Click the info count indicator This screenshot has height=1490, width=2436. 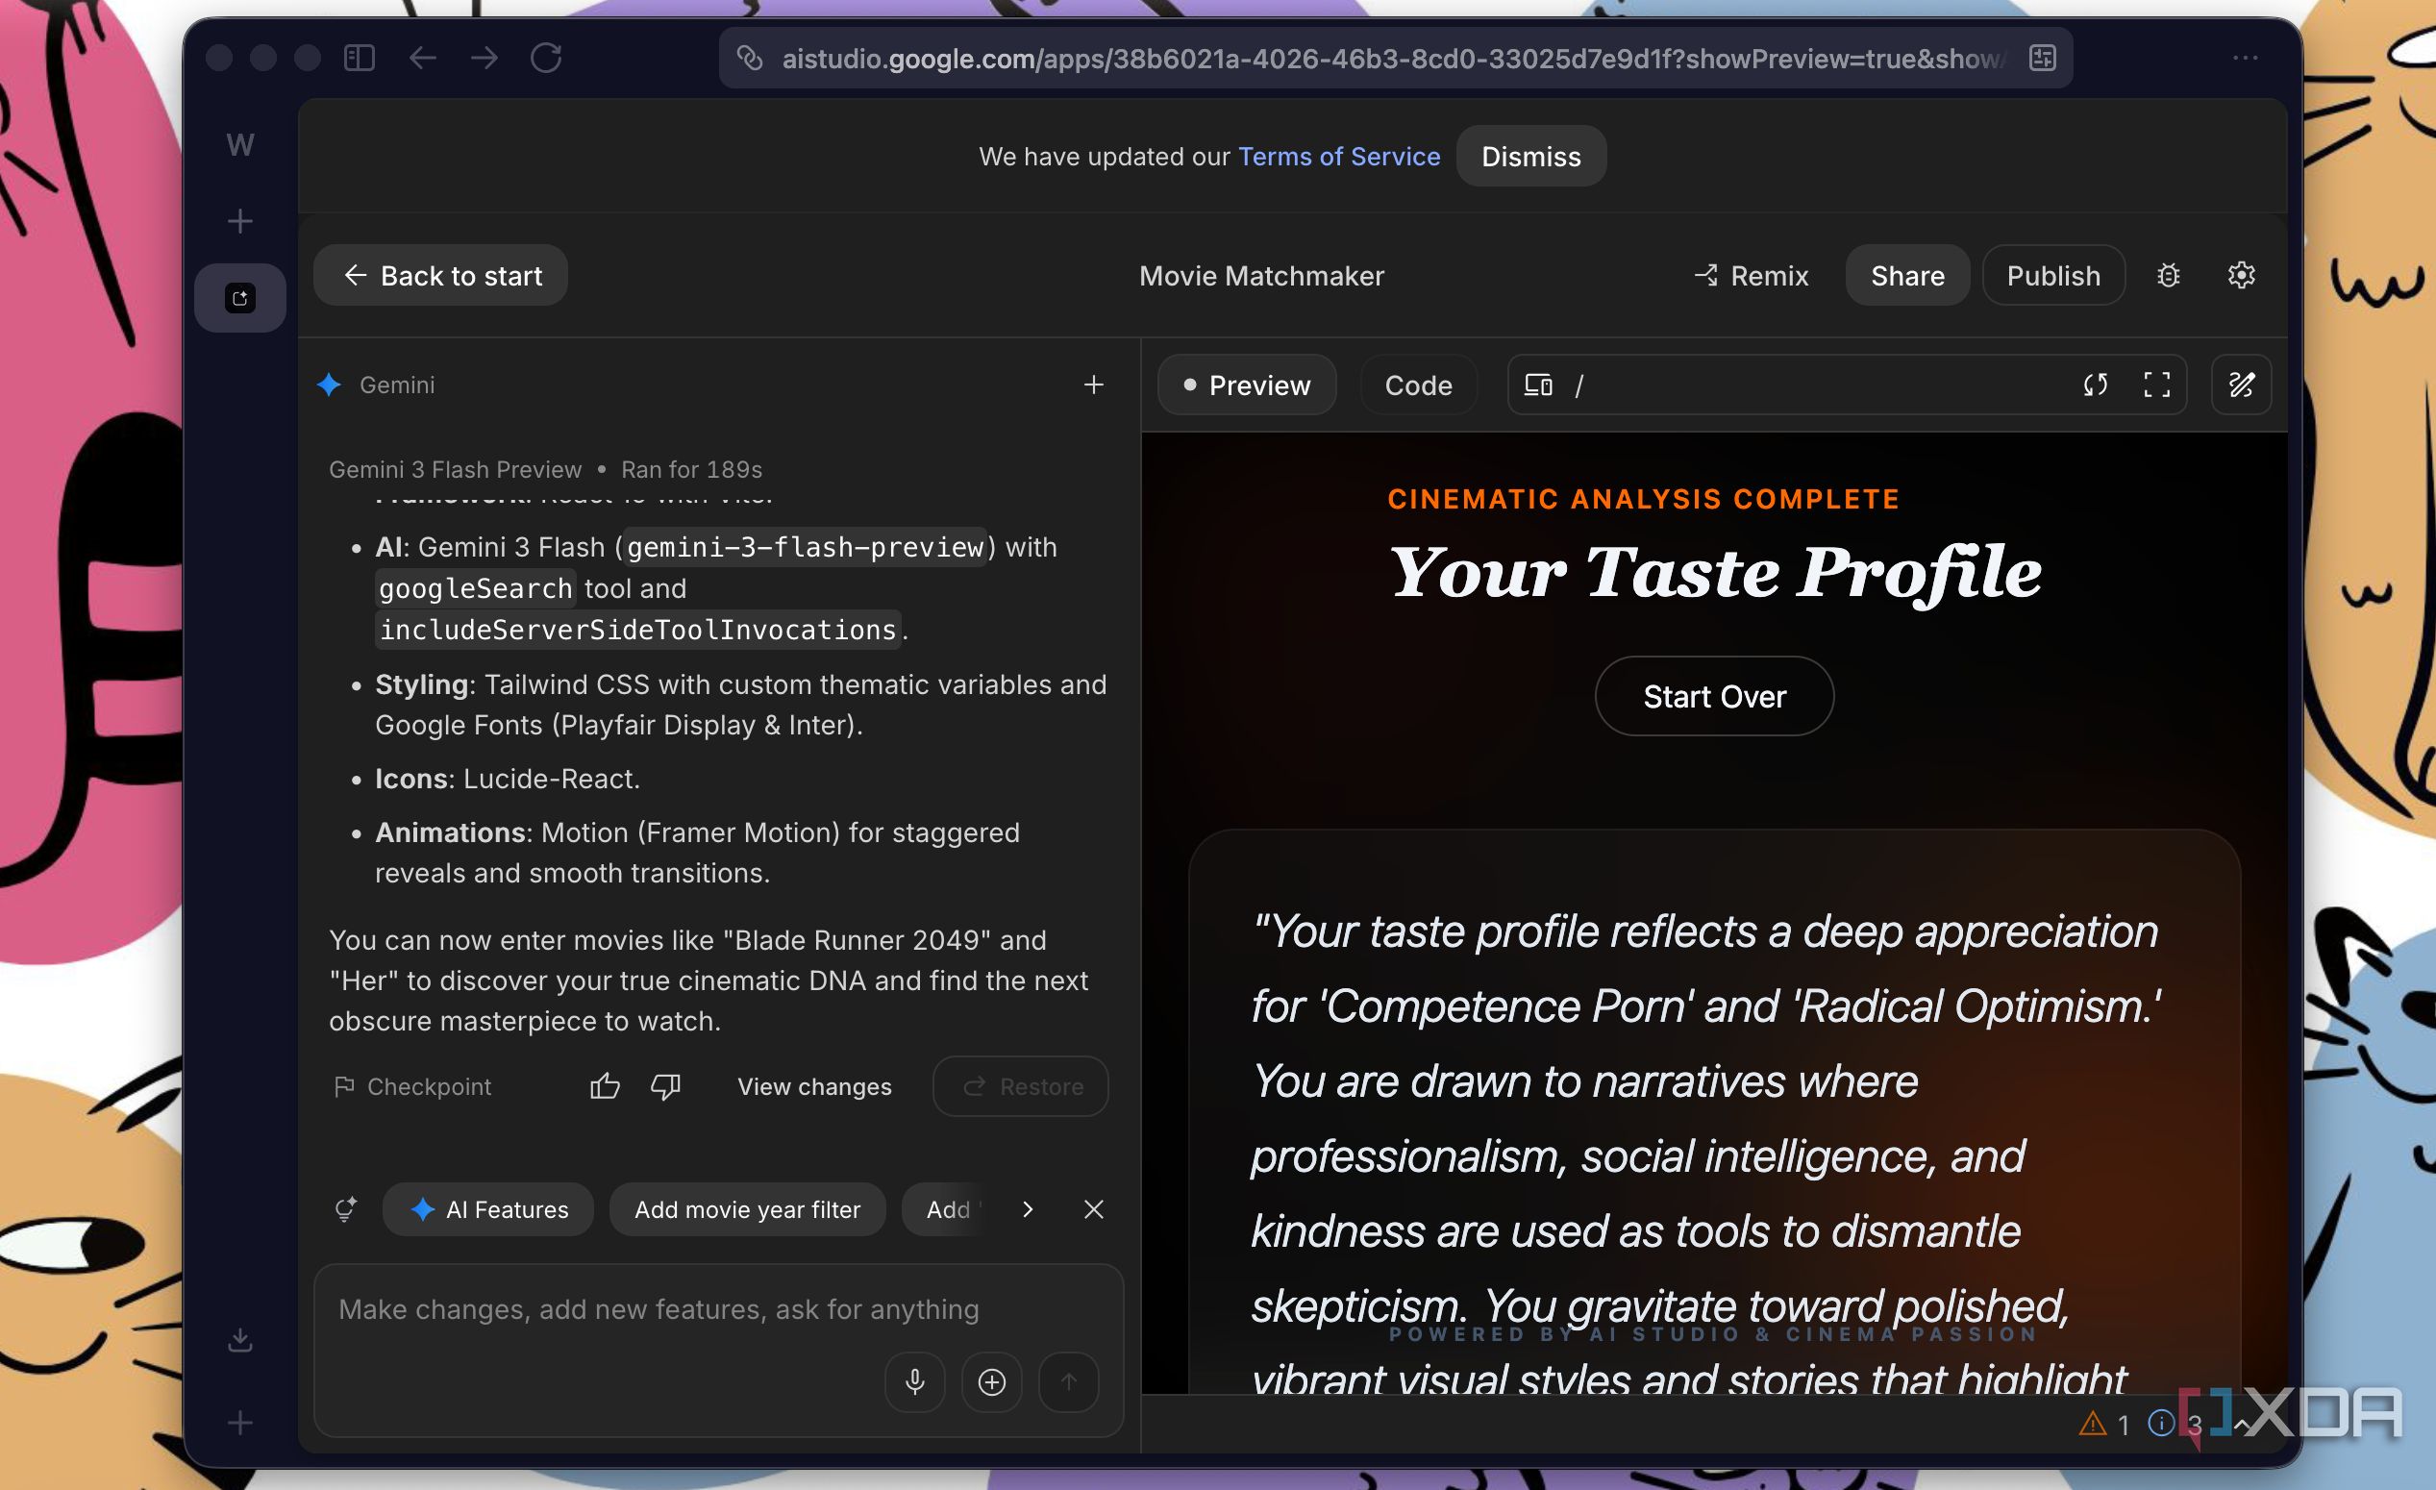[2174, 1424]
